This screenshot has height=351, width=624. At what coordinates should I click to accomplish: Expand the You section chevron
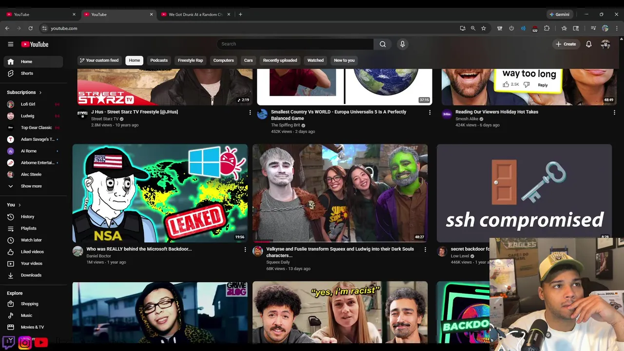19,205
